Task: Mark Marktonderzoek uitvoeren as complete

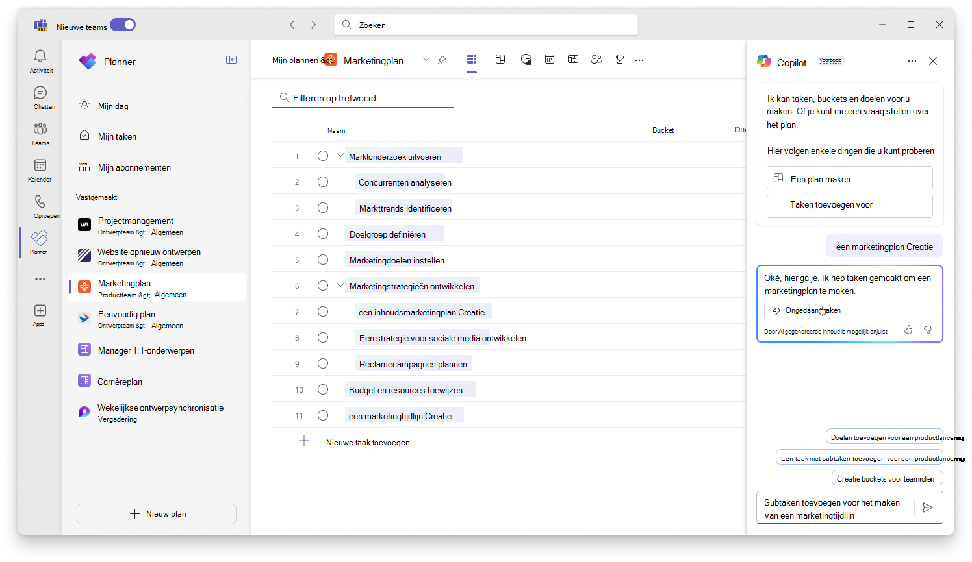Action: click(x=323, y=156)
